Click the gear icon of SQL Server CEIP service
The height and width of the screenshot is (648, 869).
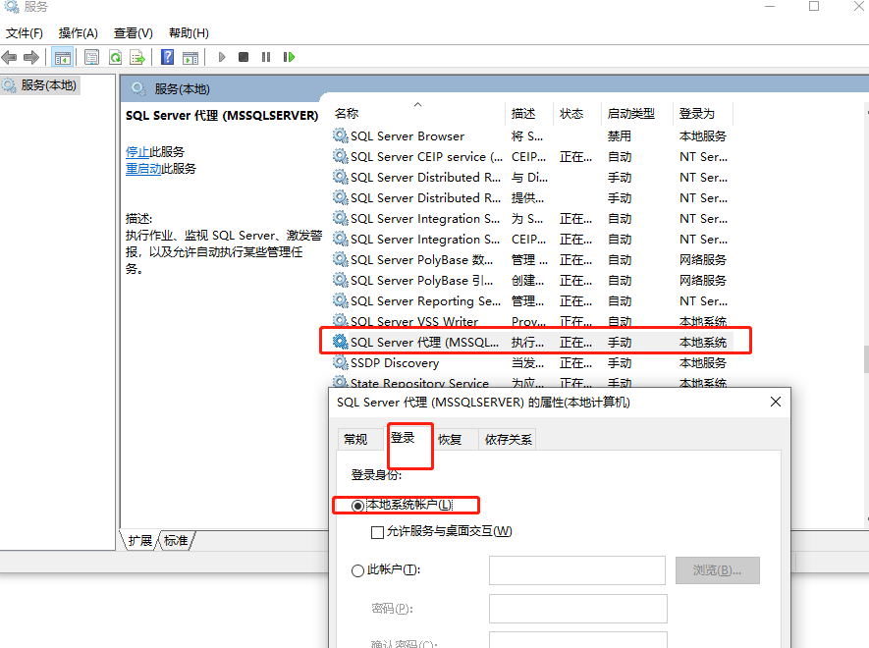pos(340,156)
